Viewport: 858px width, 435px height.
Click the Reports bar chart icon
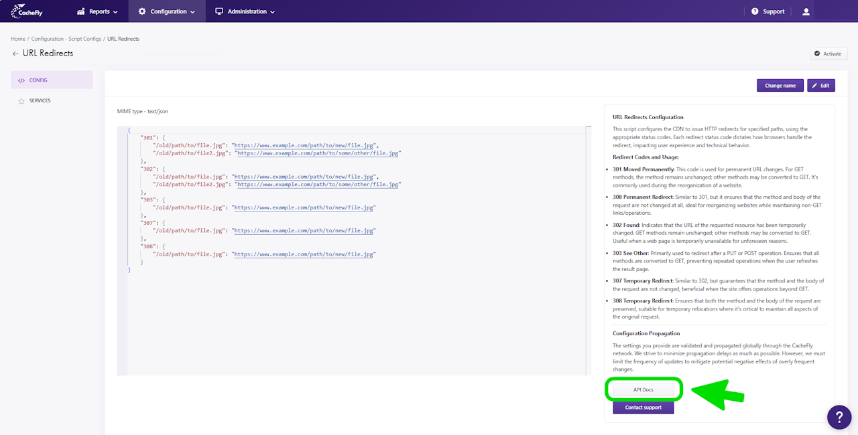[81, 11]
